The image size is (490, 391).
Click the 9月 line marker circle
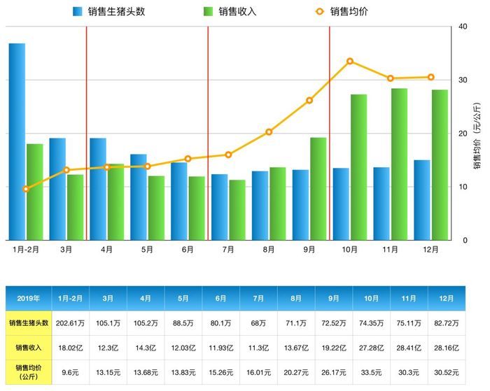(x=309, y=101)
